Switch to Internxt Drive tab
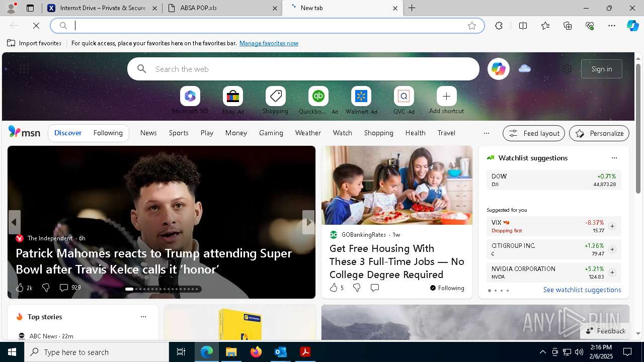This screenshot has width=644, height=362. 103,8
